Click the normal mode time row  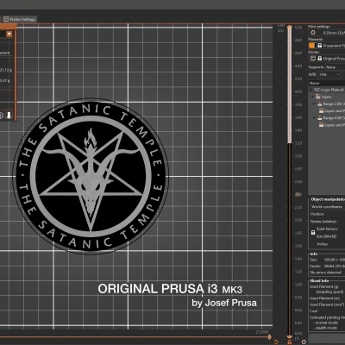pyautogui.click(x=326, y=323)
